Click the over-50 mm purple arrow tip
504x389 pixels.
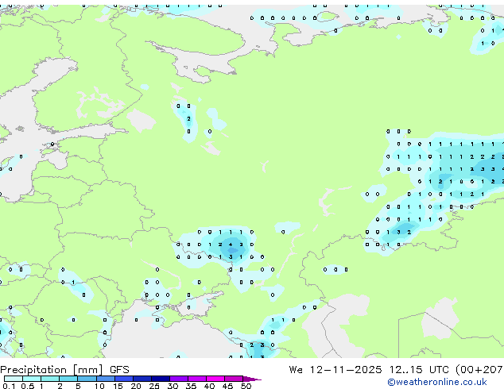click(x=252, y=379)
